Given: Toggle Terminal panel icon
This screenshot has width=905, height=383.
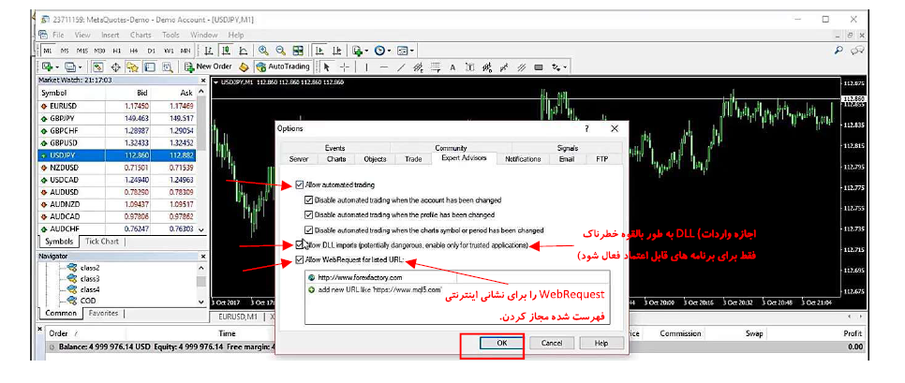Looking at the screenshot, I should pos(150,66).
